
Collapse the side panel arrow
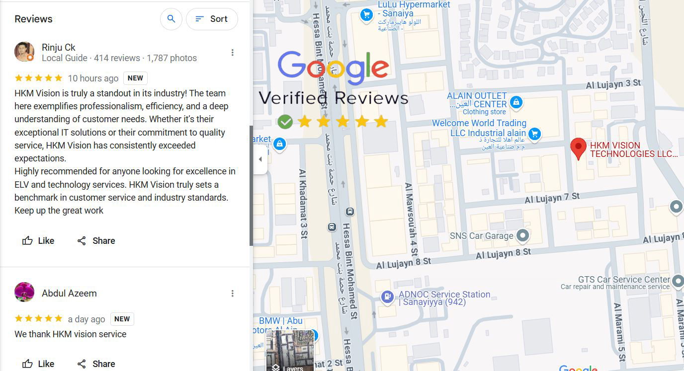[260, 159]
